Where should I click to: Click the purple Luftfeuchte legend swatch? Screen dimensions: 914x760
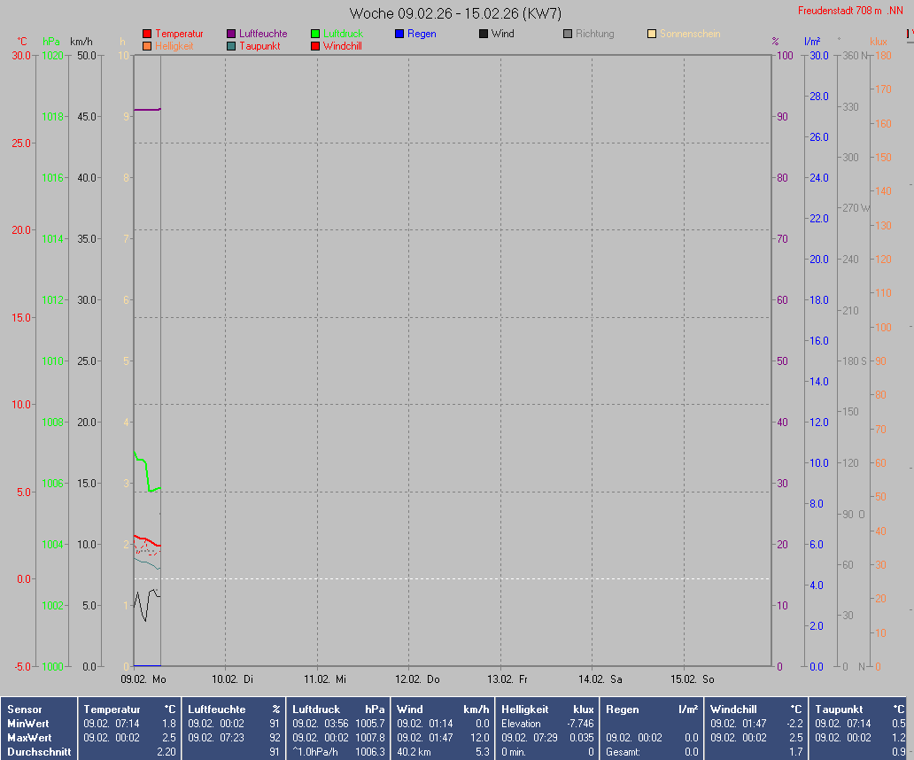point(231,34)
